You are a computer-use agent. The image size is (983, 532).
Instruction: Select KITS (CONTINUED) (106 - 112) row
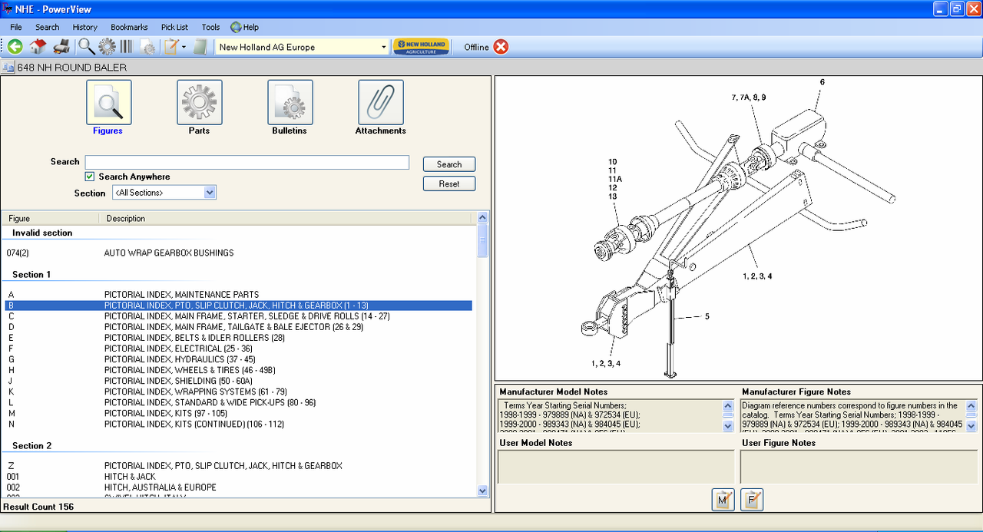pyautogui.click(x=239, y=424)
